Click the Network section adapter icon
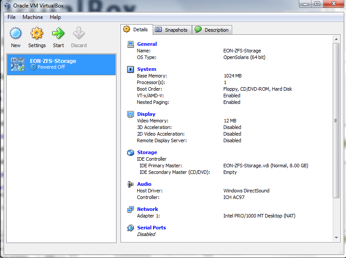Screen dimensions: 346x258 131,210
